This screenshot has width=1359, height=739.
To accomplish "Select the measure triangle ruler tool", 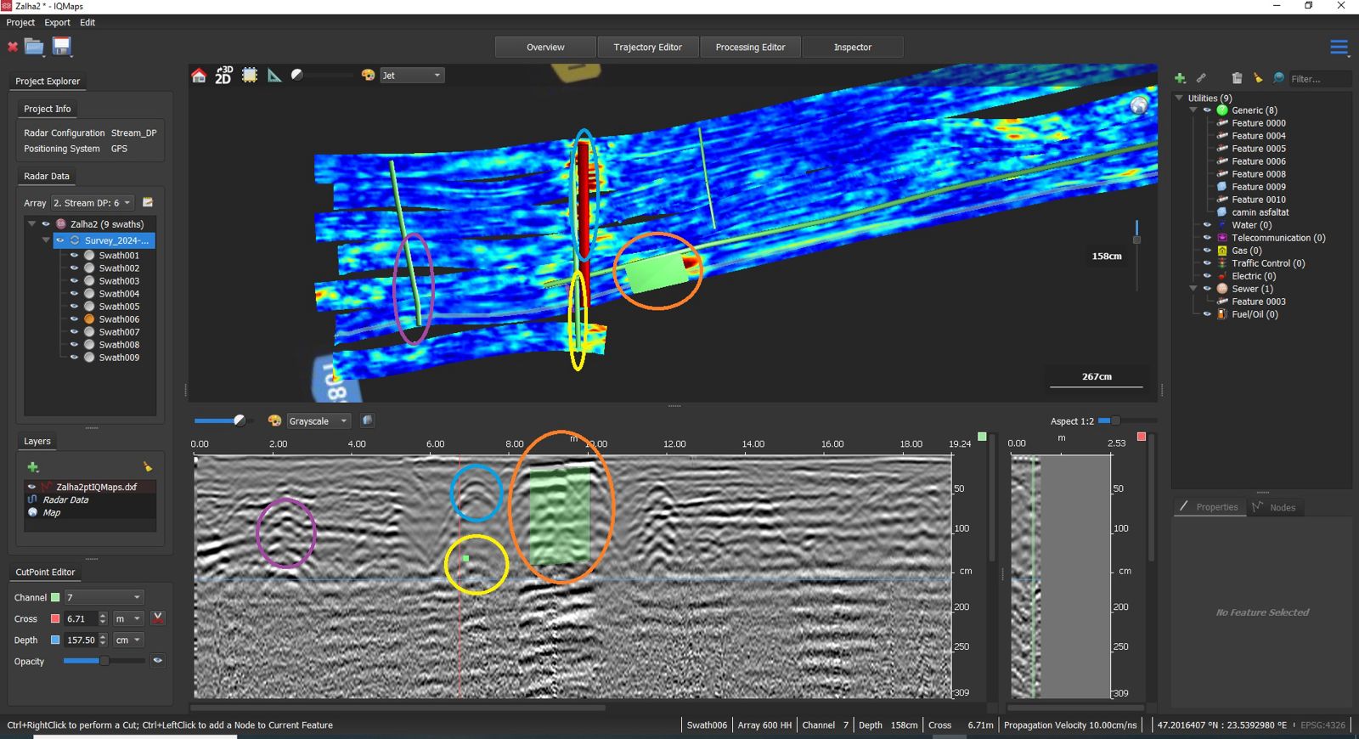I will (x=274, y=76).
